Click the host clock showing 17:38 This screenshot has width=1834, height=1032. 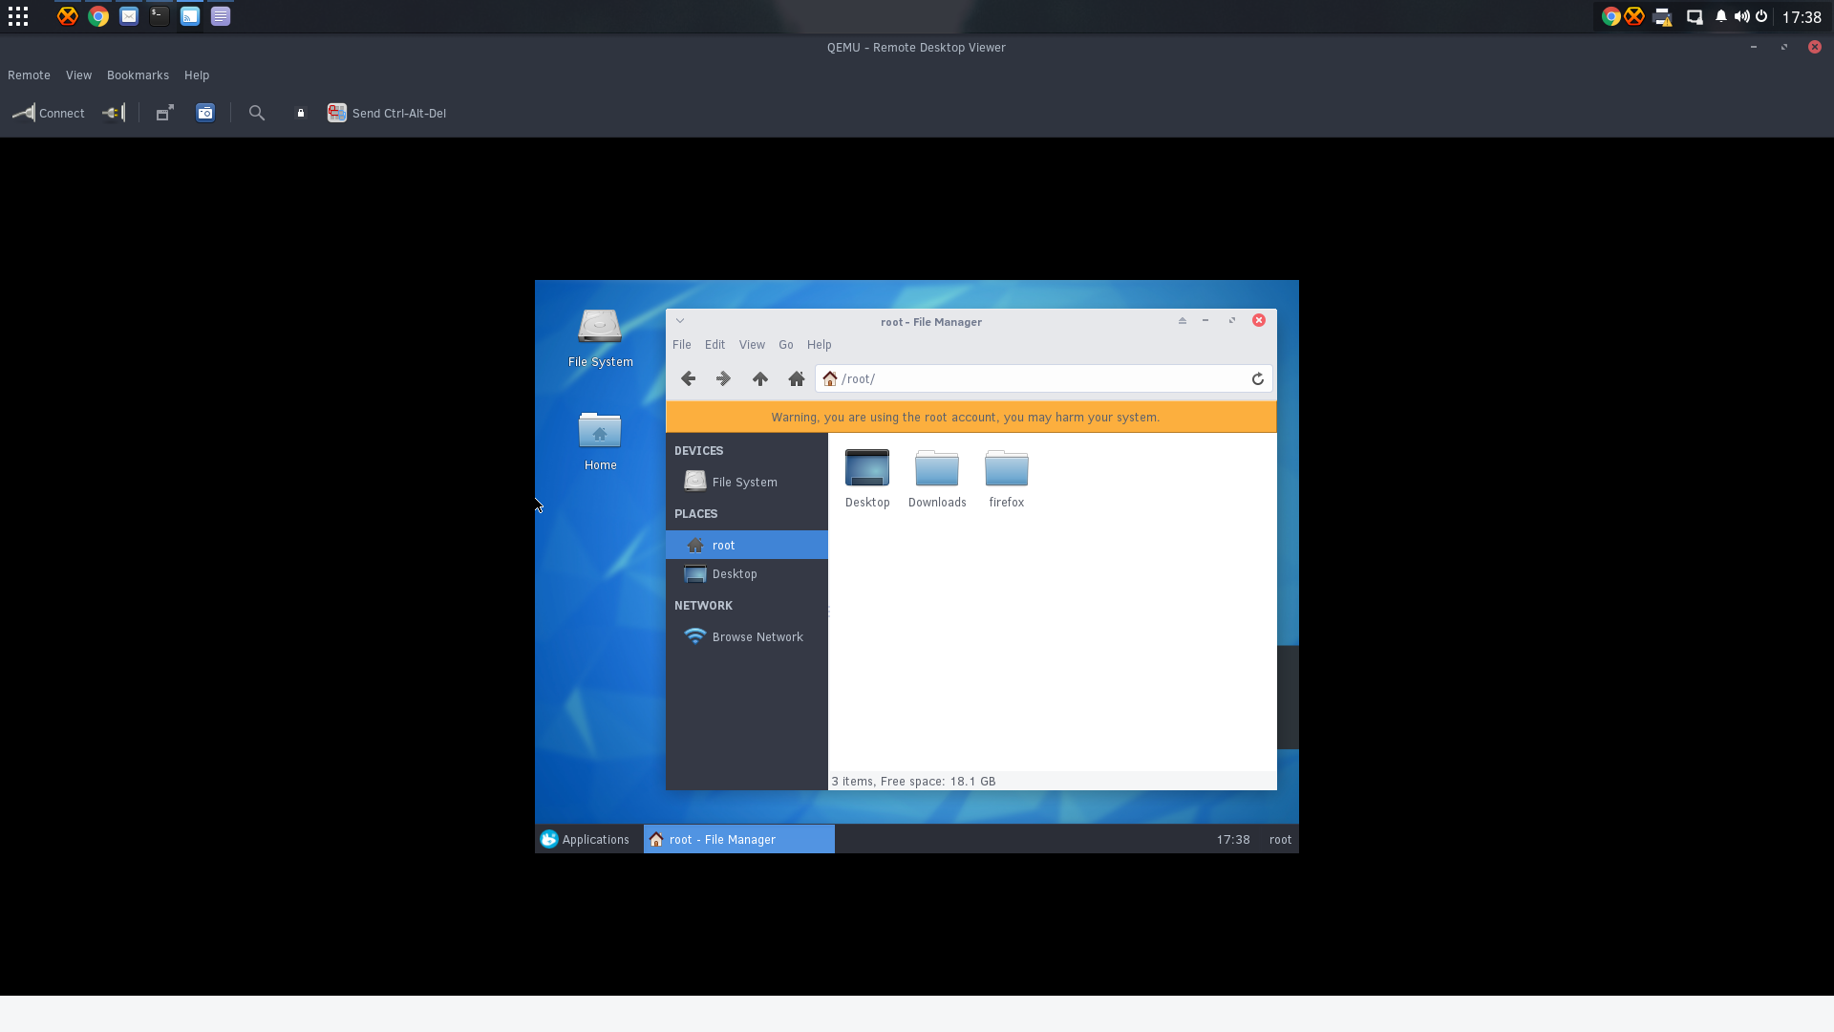pos(1802,17)
